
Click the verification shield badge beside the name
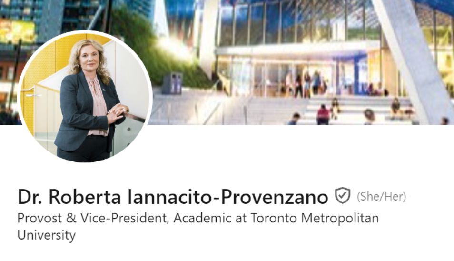coord(343,196)
